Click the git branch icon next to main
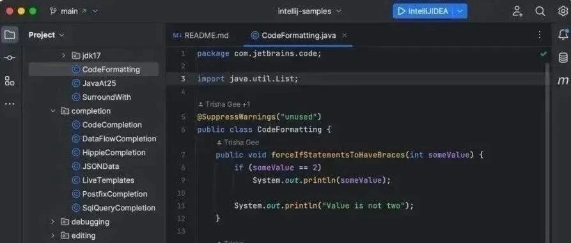Viewport: 571px width, 243px height. click(53, 12)
